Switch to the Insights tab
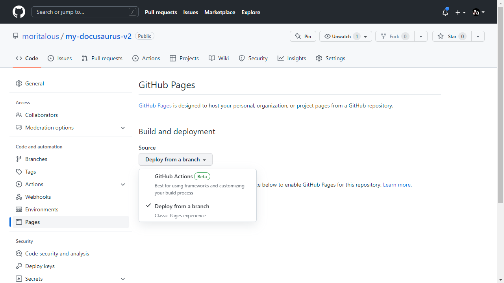504x283 pixels. coord(292,58)
